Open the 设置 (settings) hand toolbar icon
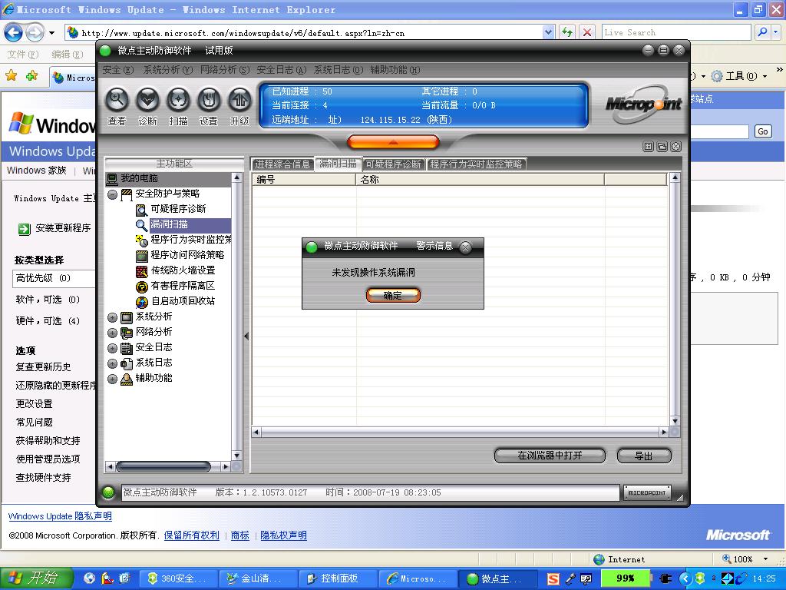The image size is (786, 590). click(209, 100)
